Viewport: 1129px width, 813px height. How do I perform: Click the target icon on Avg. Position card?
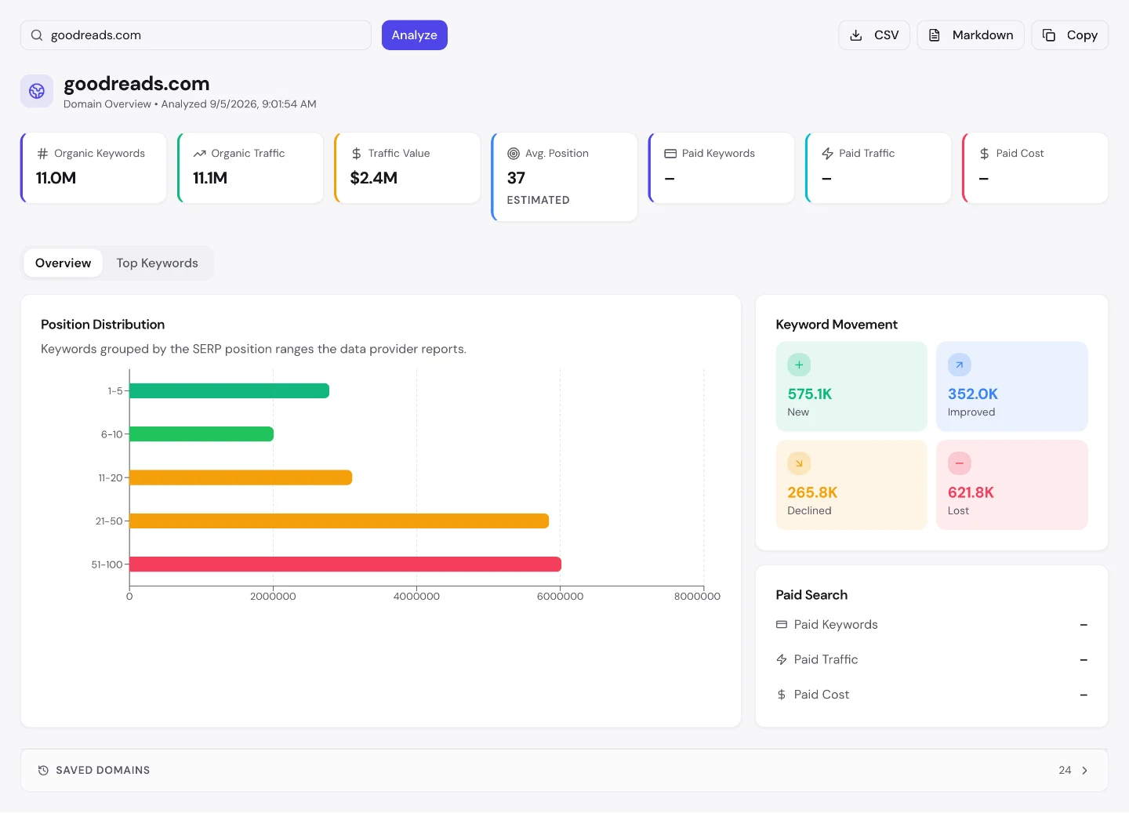[x=514, y=154]
